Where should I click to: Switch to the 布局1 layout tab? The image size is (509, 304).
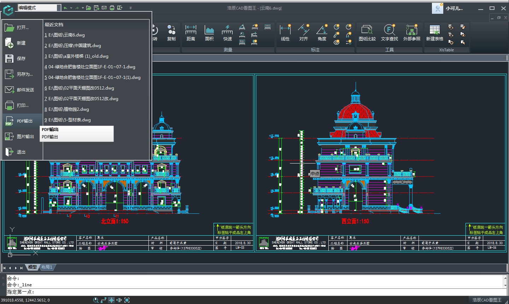(47, 267)
